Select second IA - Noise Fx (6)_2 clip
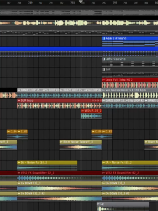The image size is (158, 211). [130, 165]
